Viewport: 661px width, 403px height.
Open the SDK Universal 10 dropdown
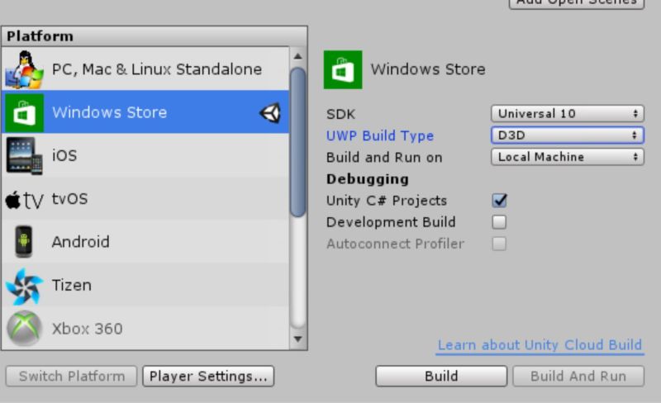[x=568, y=113]
